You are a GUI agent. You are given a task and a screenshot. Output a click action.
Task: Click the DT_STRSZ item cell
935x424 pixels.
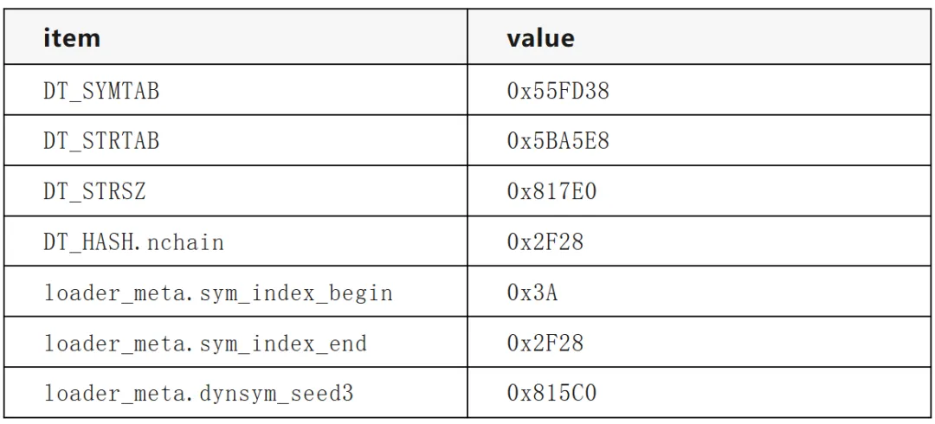pos(236,191)
